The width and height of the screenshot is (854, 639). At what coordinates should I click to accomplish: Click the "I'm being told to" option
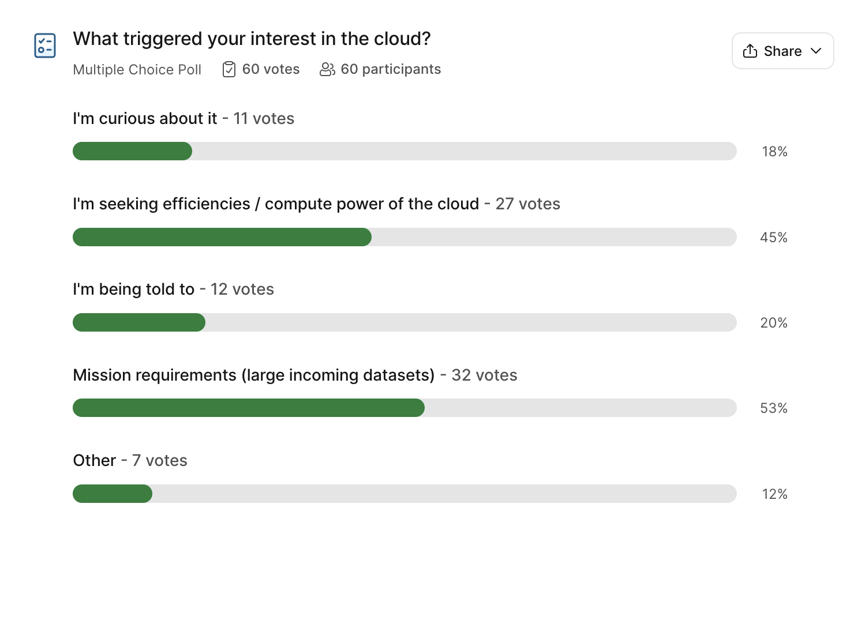[x=133, y=289]
